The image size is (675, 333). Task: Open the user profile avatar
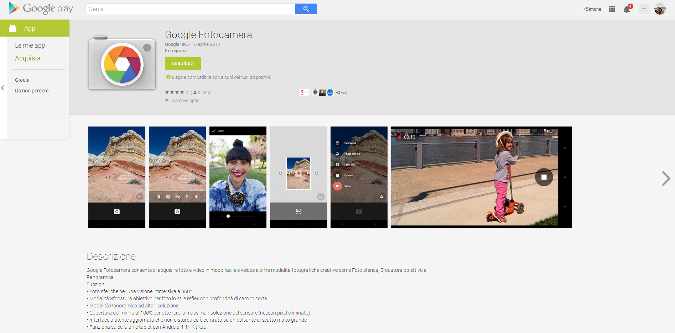(x=660, y=9)
